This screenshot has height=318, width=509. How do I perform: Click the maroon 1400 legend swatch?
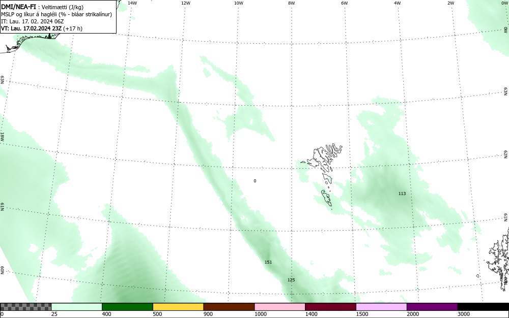click(x=330, y=307)
